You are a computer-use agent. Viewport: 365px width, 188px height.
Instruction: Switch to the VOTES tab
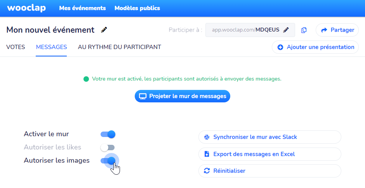coord(16,47)
